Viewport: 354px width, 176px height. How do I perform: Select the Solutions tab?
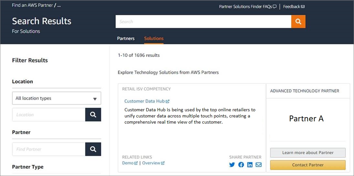pos(154,38)
